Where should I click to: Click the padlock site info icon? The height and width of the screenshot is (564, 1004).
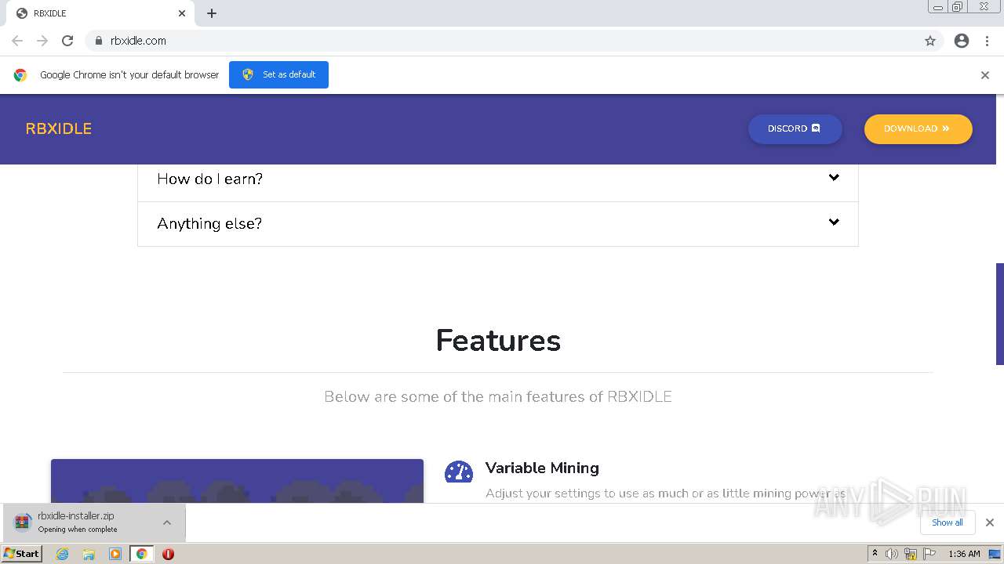[x=98, y=41]
